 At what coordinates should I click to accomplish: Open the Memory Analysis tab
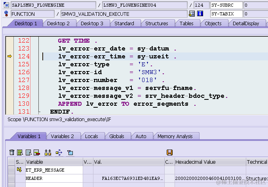[175, 137]
